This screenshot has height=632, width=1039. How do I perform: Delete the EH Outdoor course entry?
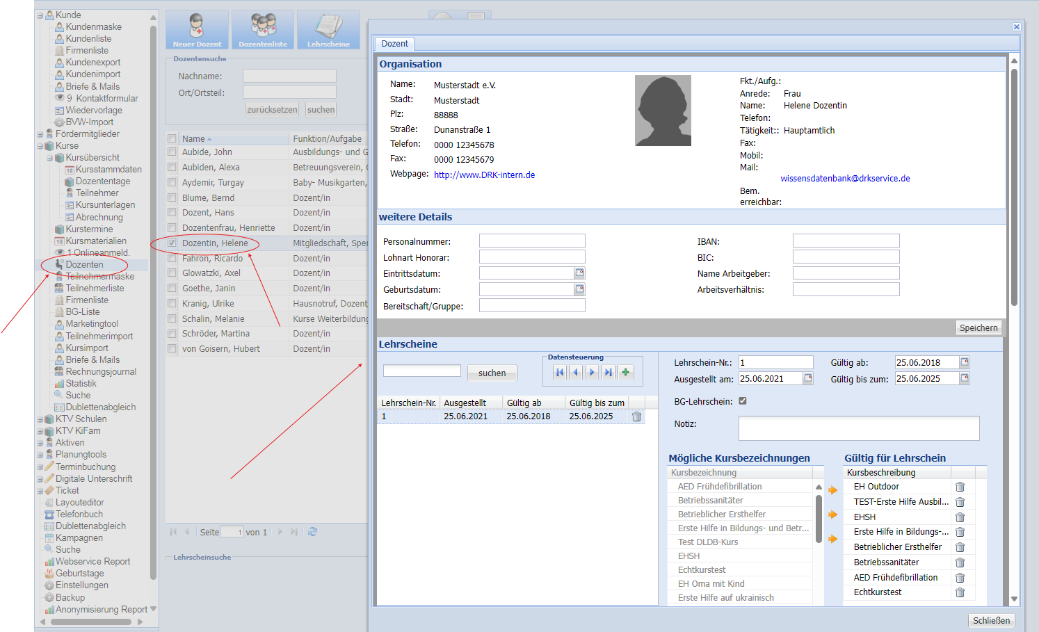960,487
